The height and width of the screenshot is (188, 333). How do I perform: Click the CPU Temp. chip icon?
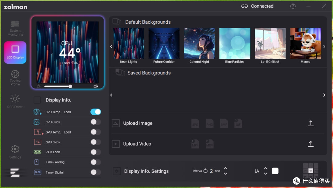[37, 112]
